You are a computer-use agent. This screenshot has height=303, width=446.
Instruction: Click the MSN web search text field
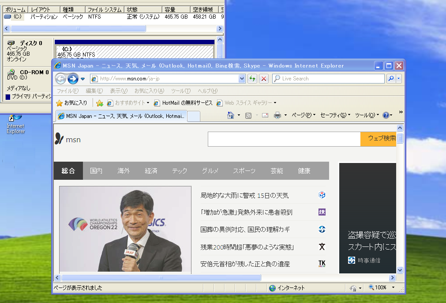[x=284, y=139]
